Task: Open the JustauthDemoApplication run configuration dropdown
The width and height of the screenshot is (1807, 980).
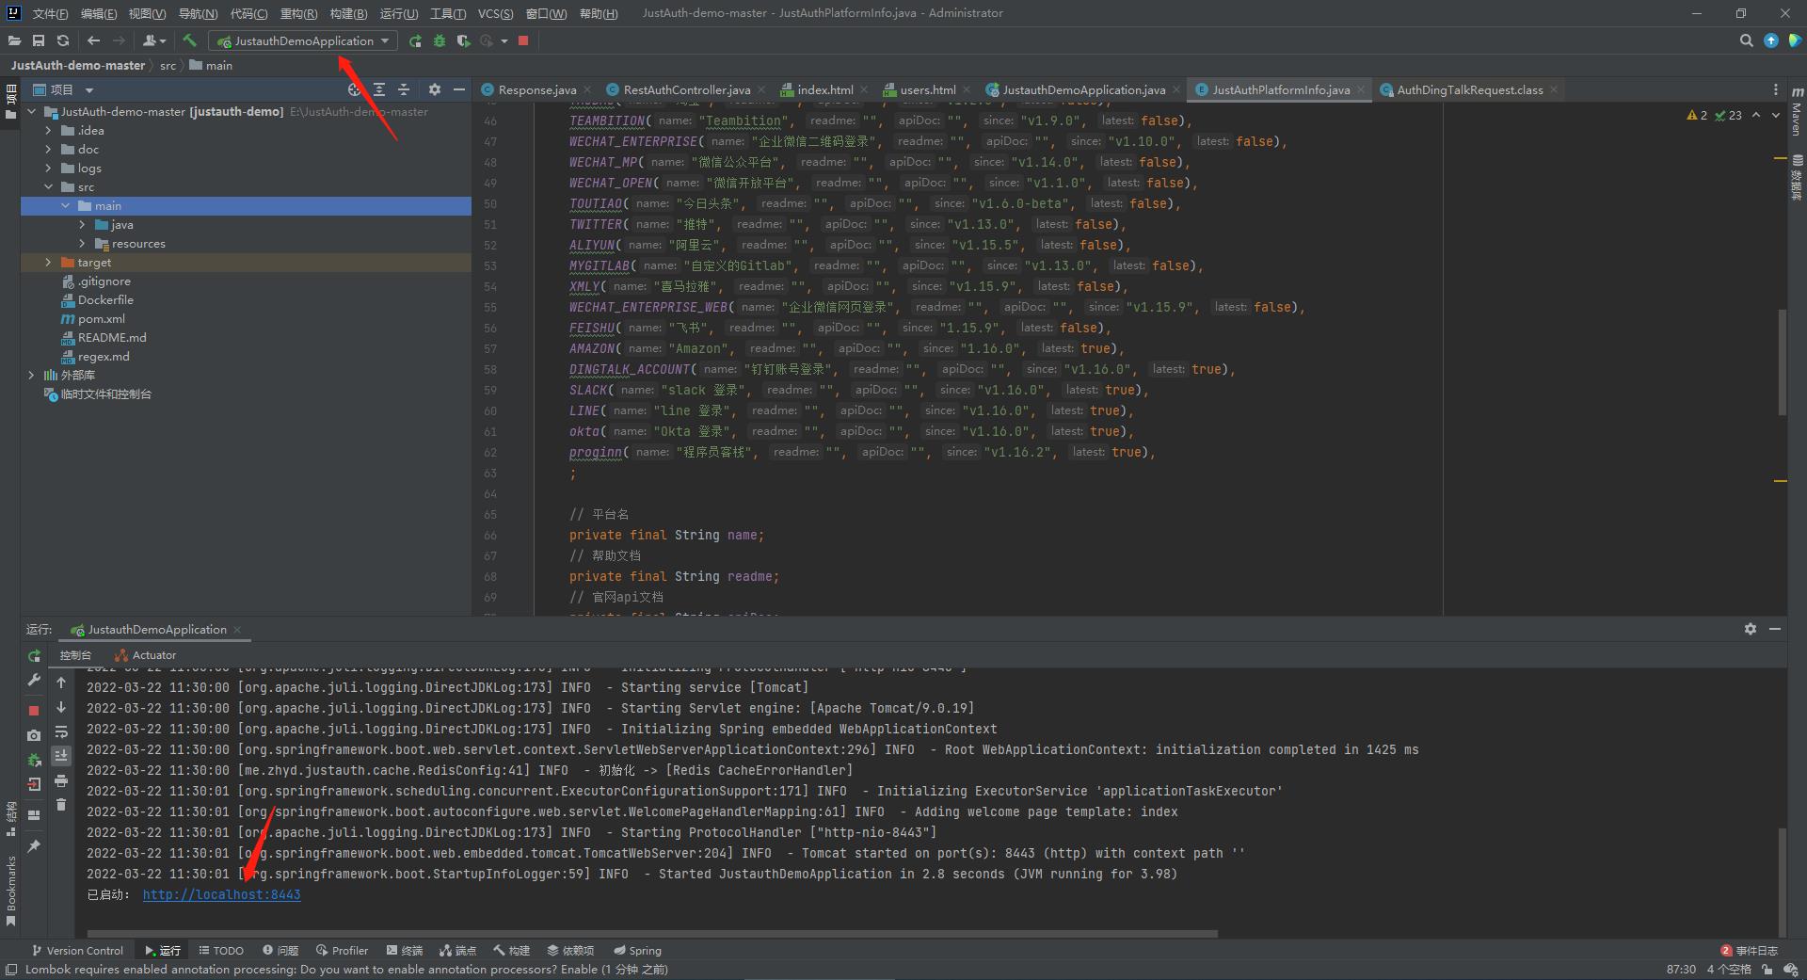Action: pyautogui.click(x=303, y=40)
